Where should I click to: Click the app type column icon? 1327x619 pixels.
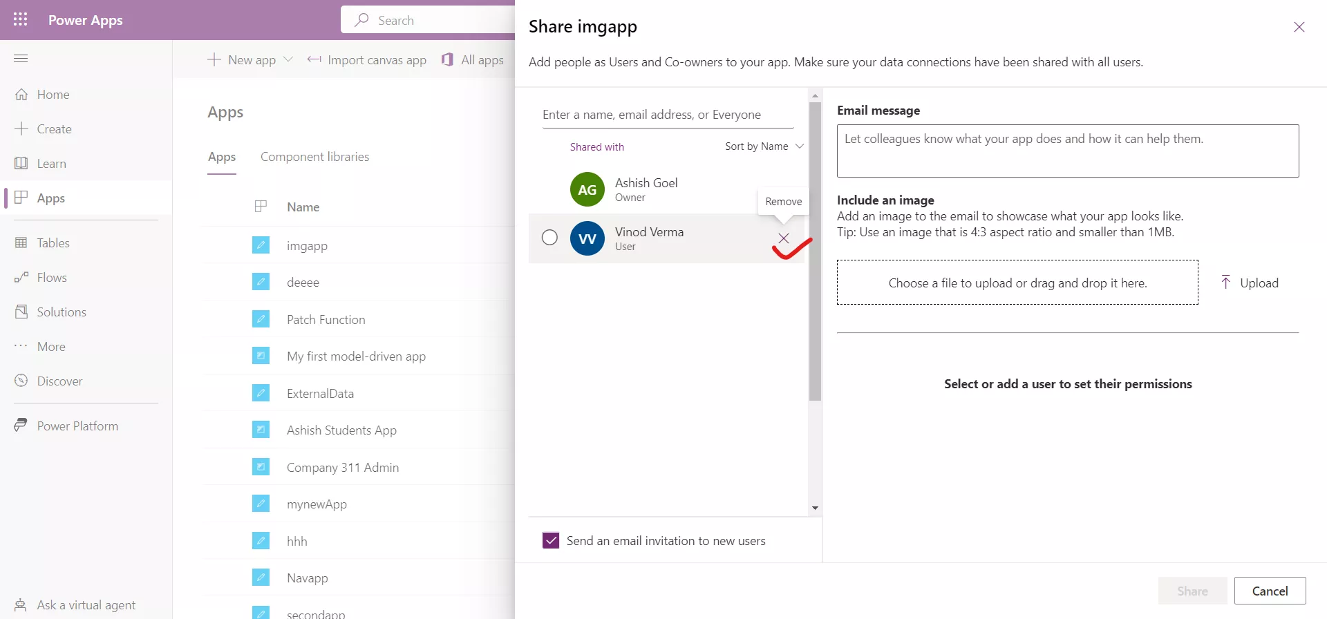(261, 207)
